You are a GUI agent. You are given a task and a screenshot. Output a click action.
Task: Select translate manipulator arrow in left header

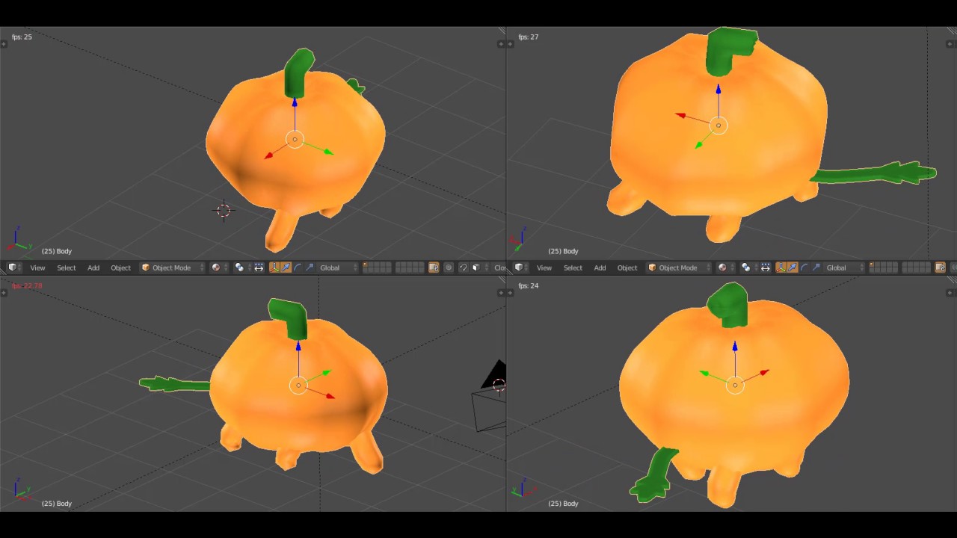(286, 268)
